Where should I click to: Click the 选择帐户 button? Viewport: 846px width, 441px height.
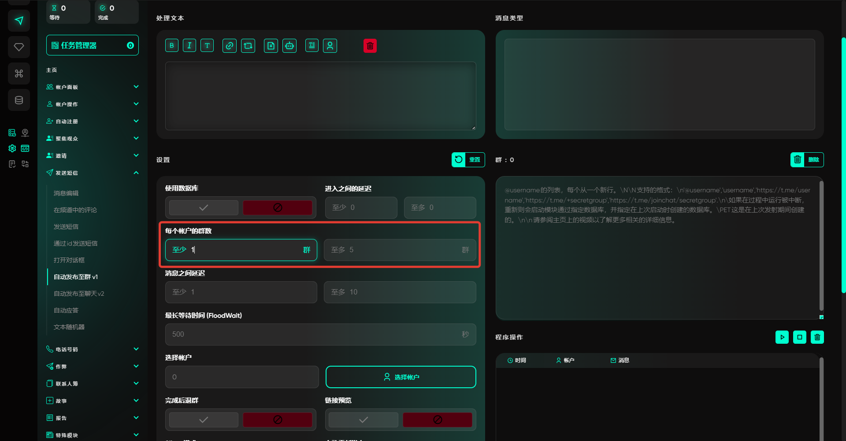(401, 377)
